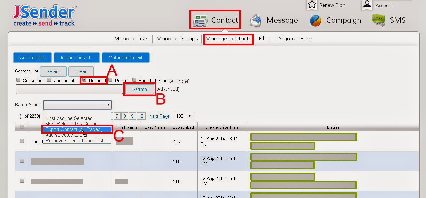The width and height of the screenshot is (426, 198).
Task: Click the Campaign menu label
Action: coord(344,20)
